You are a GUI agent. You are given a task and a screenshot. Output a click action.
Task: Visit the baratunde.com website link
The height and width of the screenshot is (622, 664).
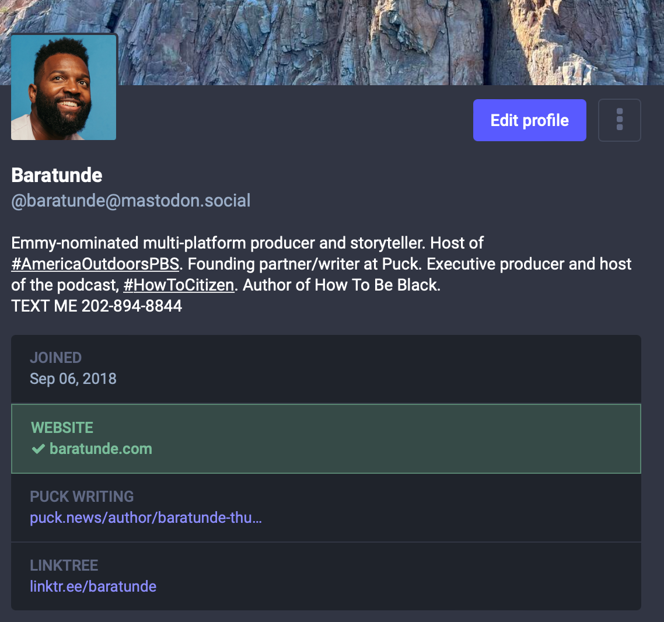pyautogui.click(x=100, y=449)
